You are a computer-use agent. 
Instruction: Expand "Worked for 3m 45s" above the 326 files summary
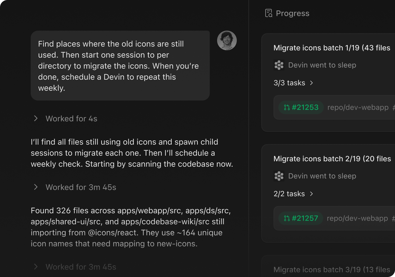36,187
